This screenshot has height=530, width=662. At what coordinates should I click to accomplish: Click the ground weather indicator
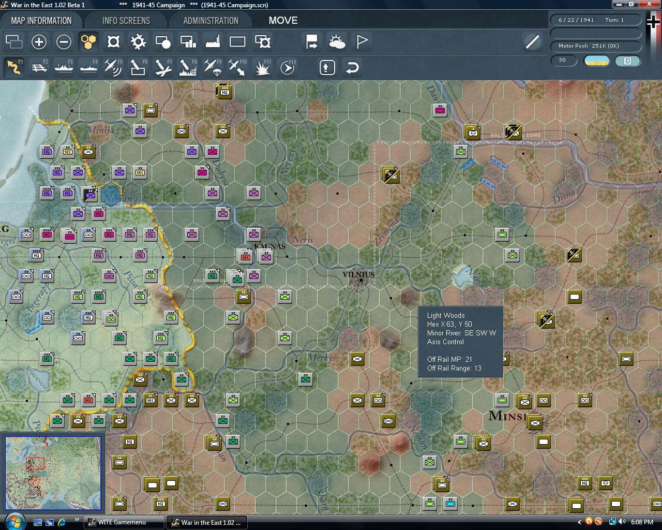pos(596,61)
